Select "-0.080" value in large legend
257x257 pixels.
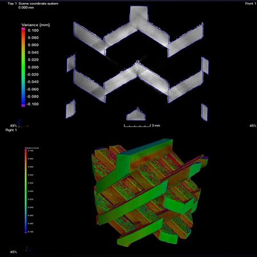click(33, 97)
